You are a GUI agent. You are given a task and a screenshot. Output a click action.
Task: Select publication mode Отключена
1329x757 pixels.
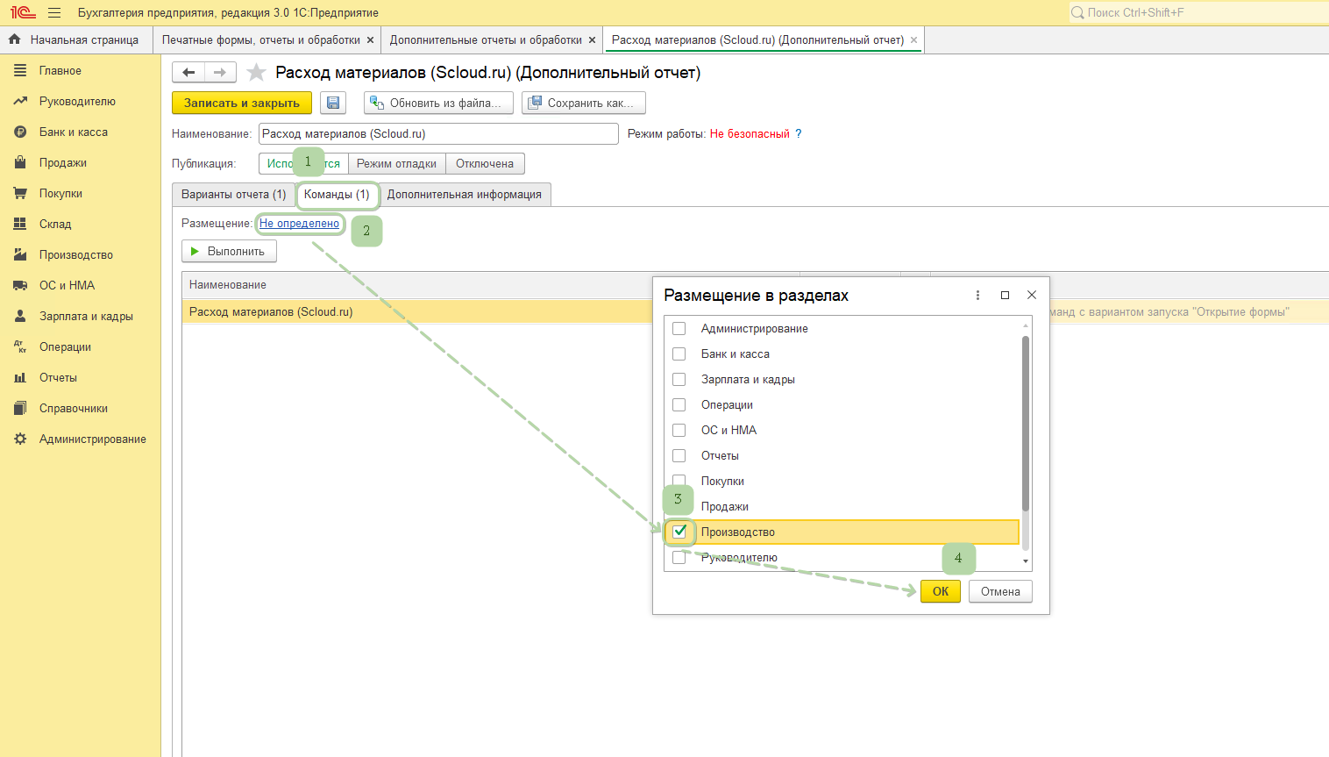(x=485, y=163)
